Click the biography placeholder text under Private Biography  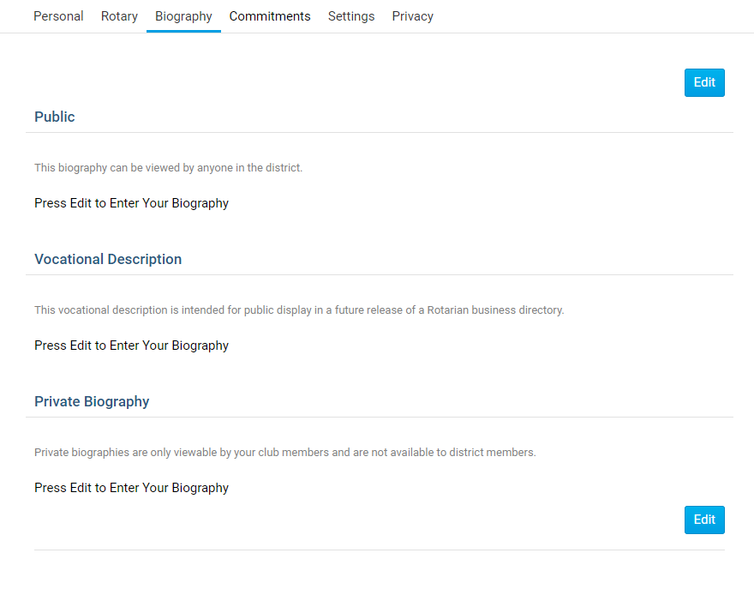pyautogui.click(x=131, y=488)
